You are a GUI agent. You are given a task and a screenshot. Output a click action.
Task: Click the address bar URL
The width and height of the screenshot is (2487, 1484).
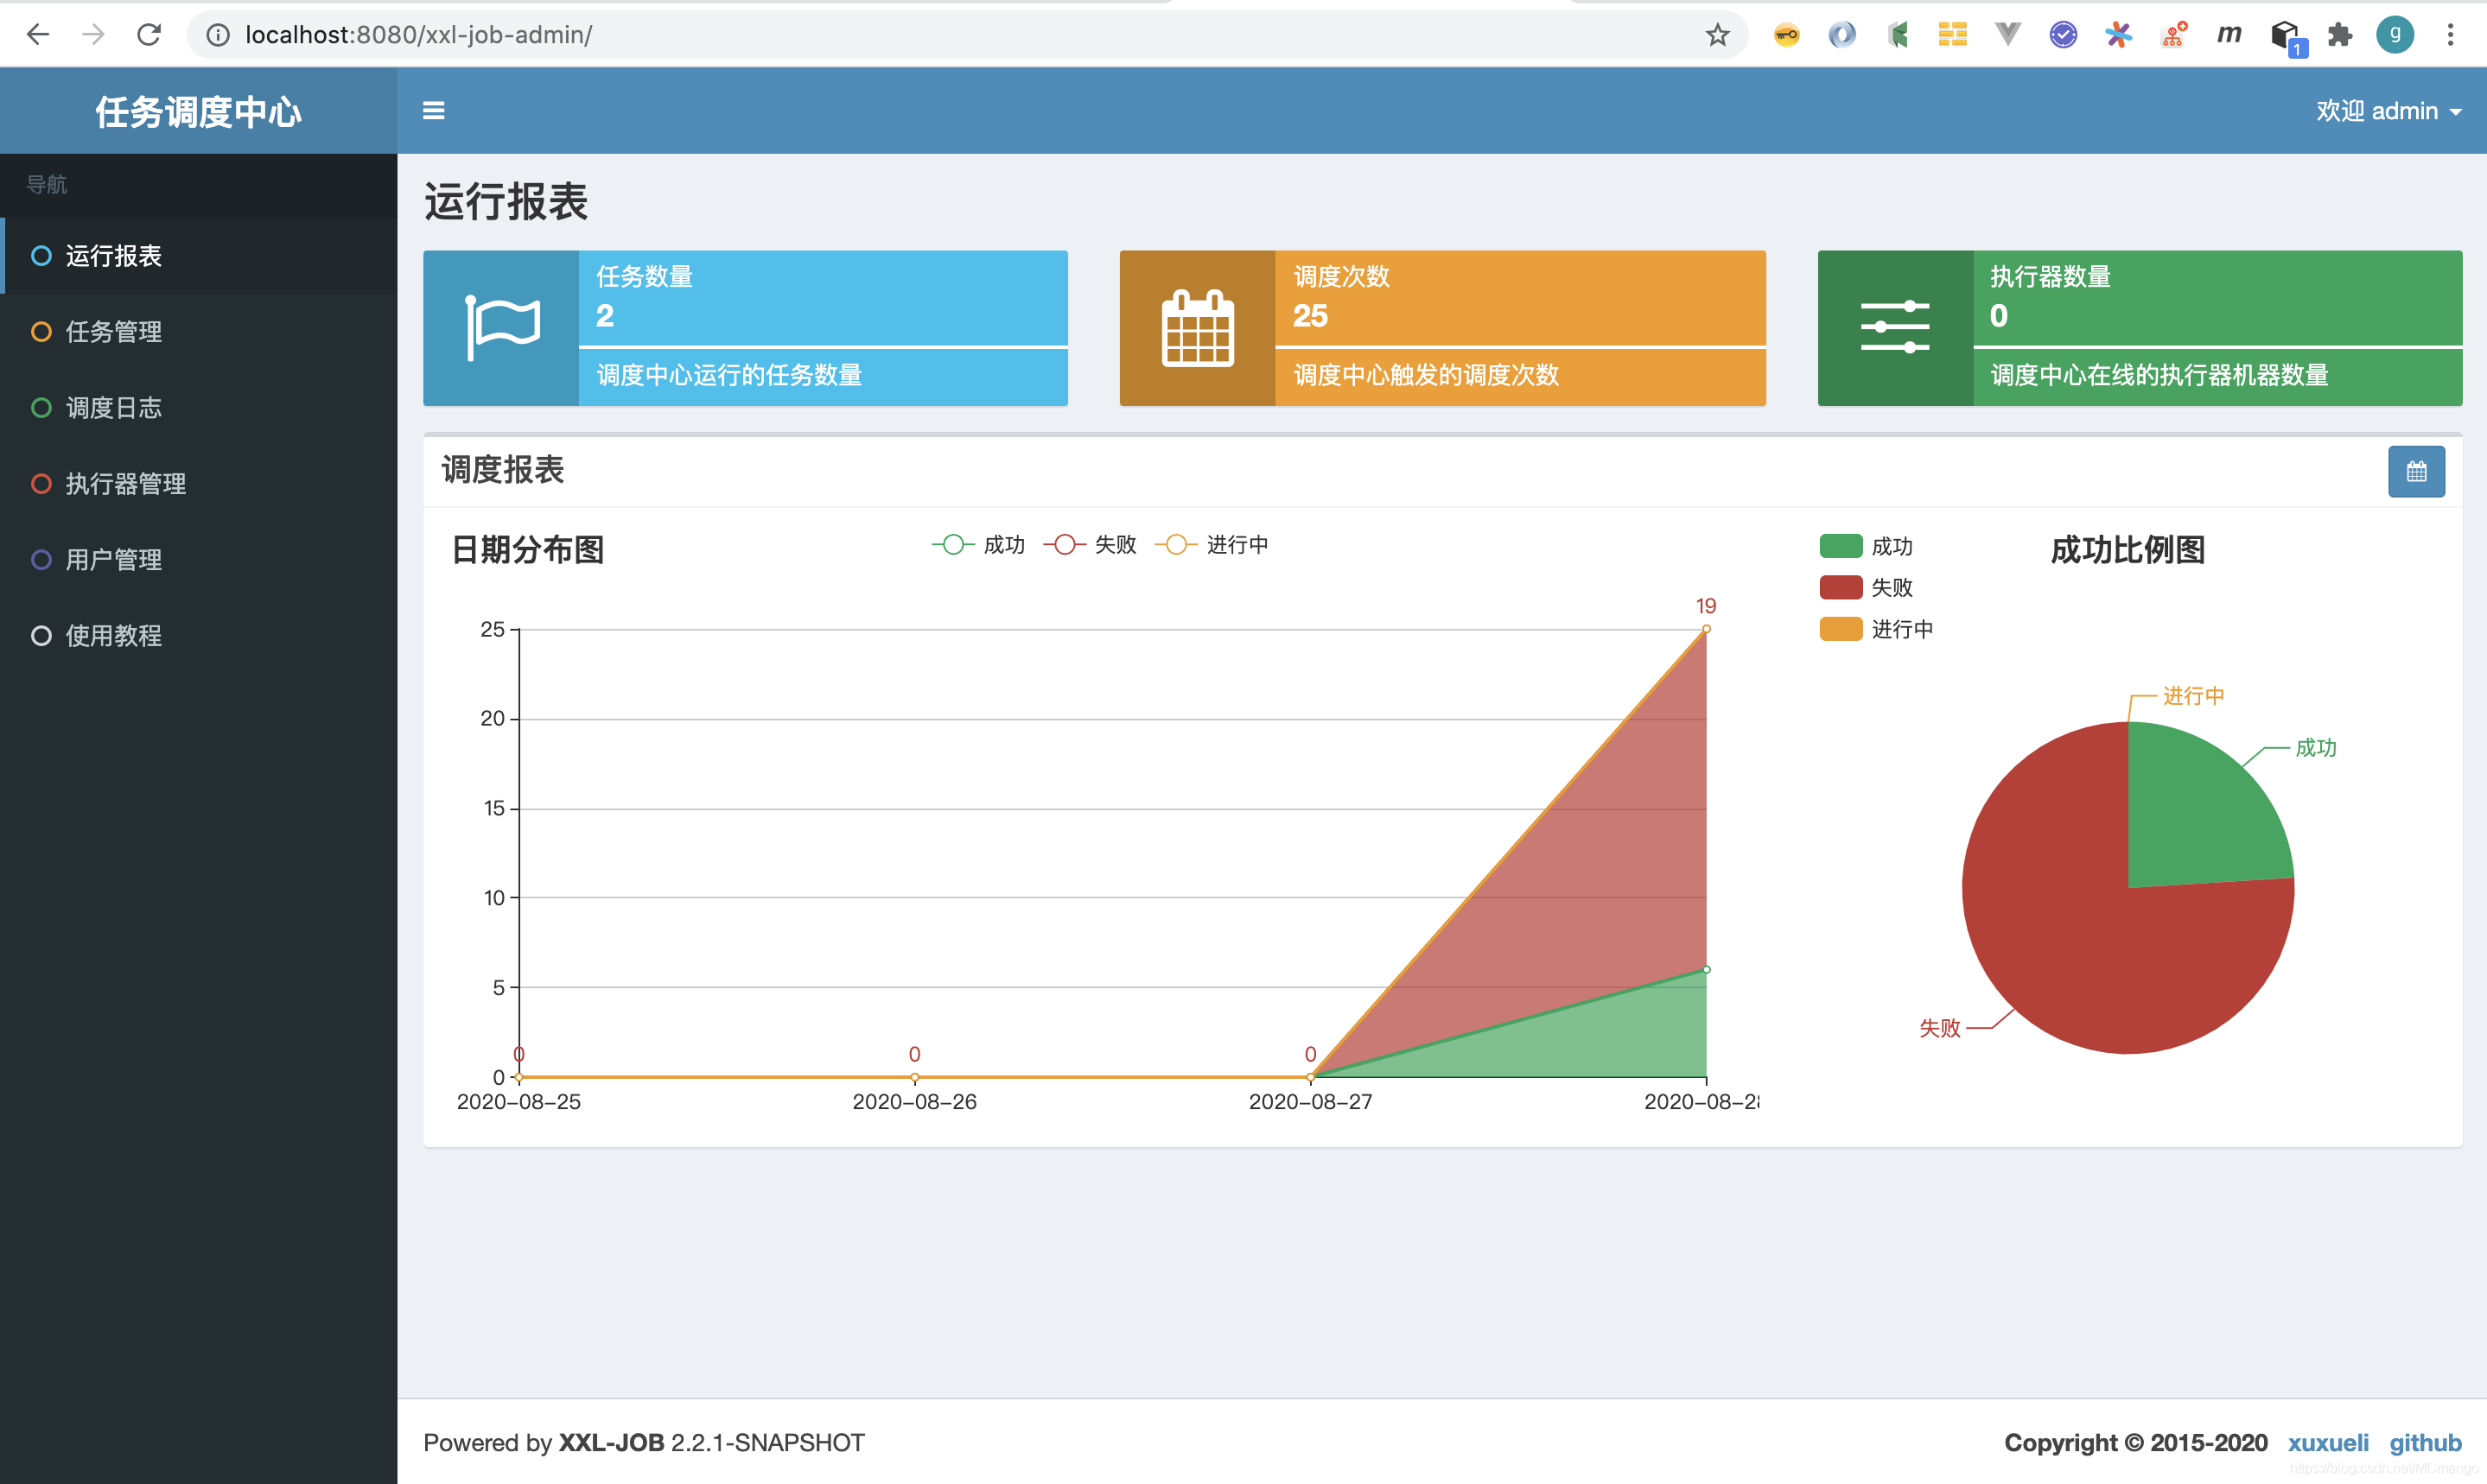418,35
